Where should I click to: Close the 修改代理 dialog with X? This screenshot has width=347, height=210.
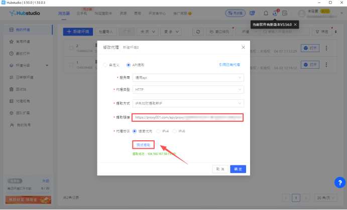click(x=243, y=48)
